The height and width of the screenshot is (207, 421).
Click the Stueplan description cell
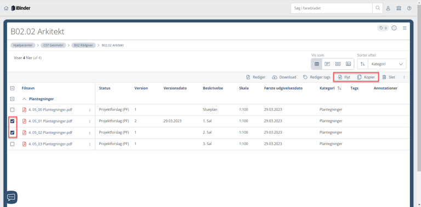pyautogui.click(x=209, y=110)
